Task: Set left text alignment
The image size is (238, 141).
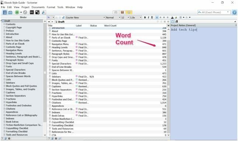Action: [x=157, y=17]
